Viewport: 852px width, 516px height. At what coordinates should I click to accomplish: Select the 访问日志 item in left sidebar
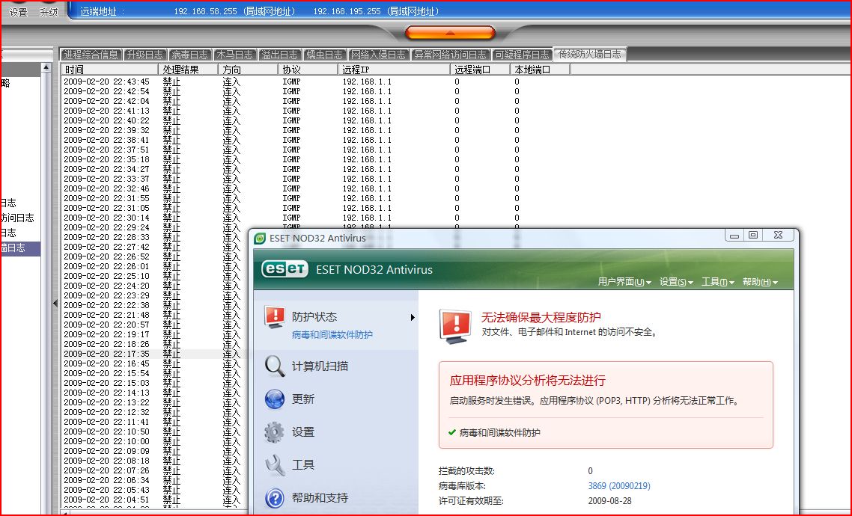[x=17, y=218]
